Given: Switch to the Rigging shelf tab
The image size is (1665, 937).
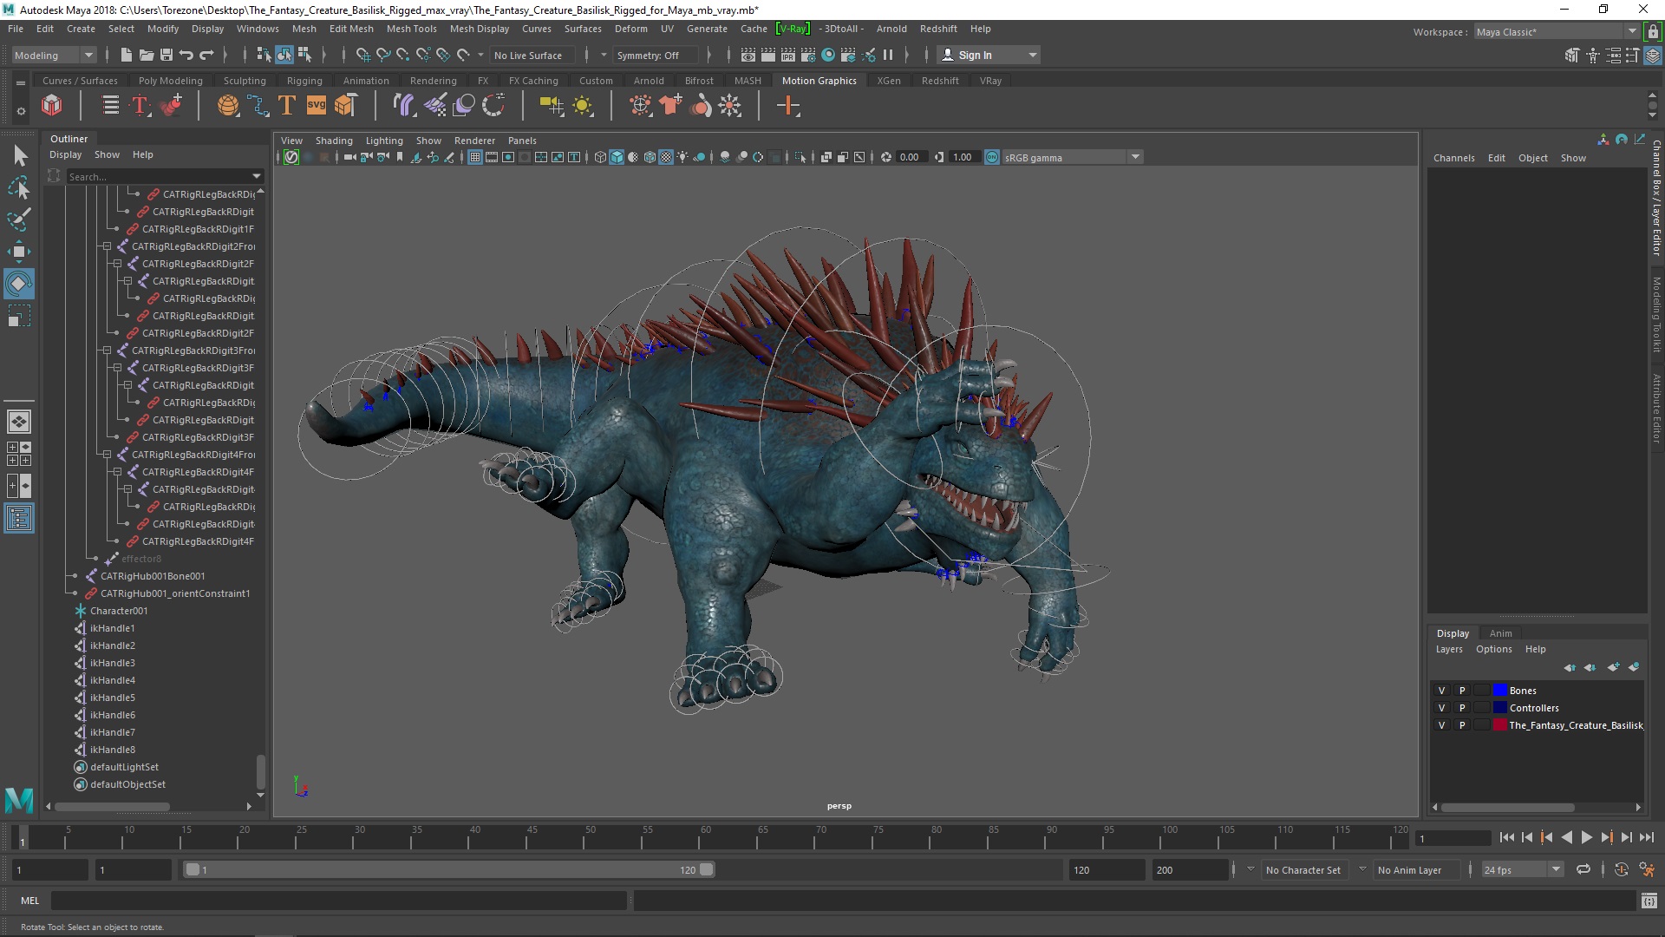Looking at the screenshot, I should (x=304, y=81).
